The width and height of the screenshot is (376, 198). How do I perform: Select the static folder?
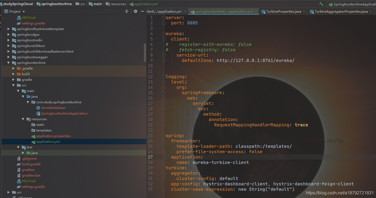(x=40, y=125)
